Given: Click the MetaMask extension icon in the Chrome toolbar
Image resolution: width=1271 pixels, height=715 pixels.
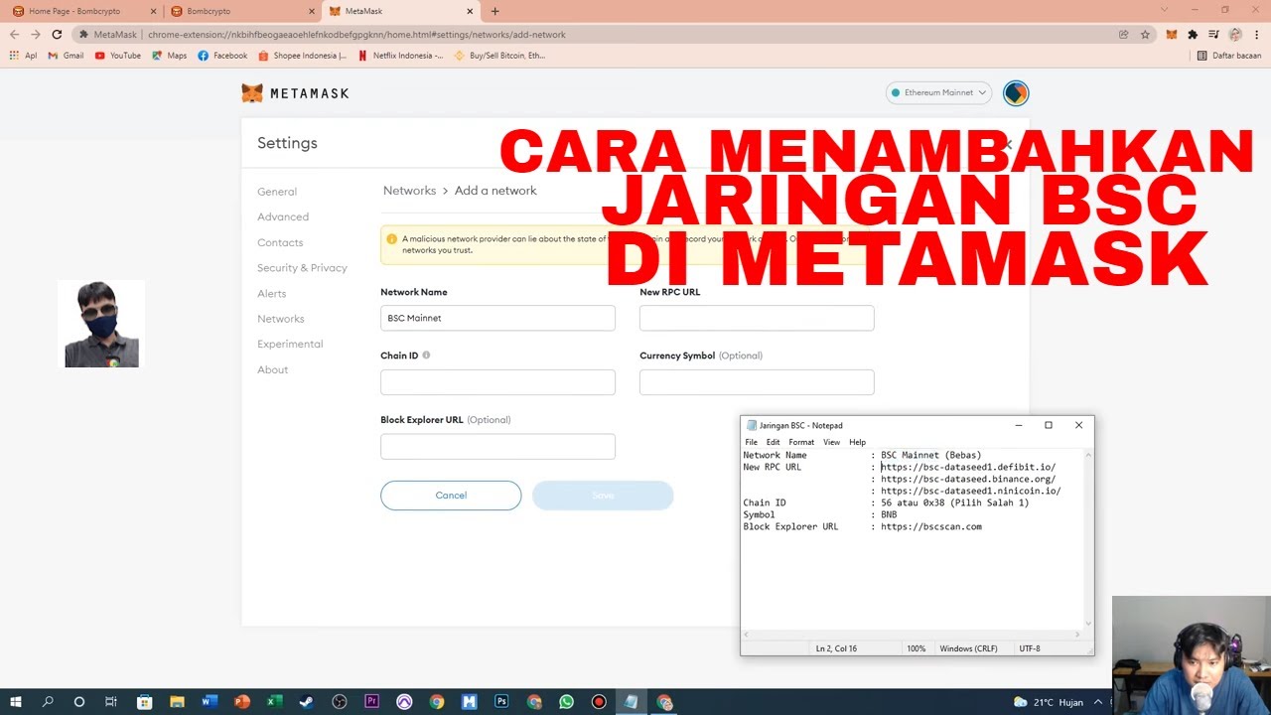Looking at the screenshot, I should tap(1172, 35).
